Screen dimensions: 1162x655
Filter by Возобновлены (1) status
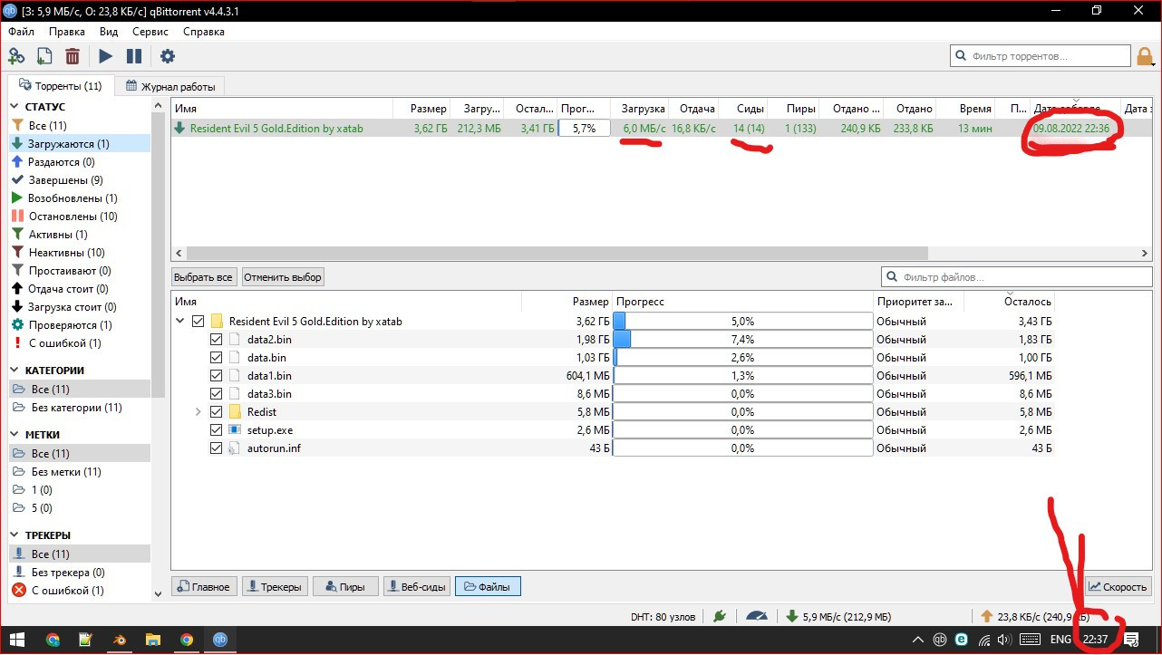[81, 197]
